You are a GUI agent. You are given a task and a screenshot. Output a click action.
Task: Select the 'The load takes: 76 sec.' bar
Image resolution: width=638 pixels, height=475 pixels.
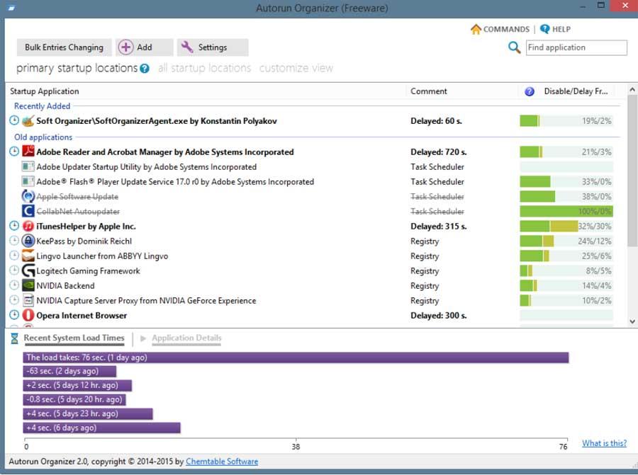click(x=296, y=357)
